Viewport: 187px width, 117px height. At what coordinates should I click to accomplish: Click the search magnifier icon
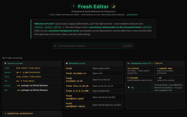55,46
